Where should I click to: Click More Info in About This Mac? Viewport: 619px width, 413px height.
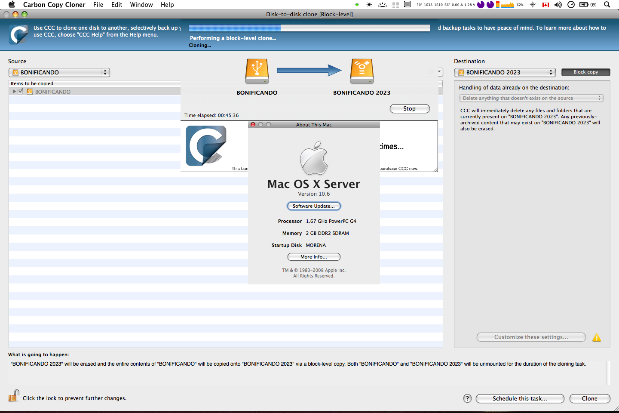click(314, 257)
